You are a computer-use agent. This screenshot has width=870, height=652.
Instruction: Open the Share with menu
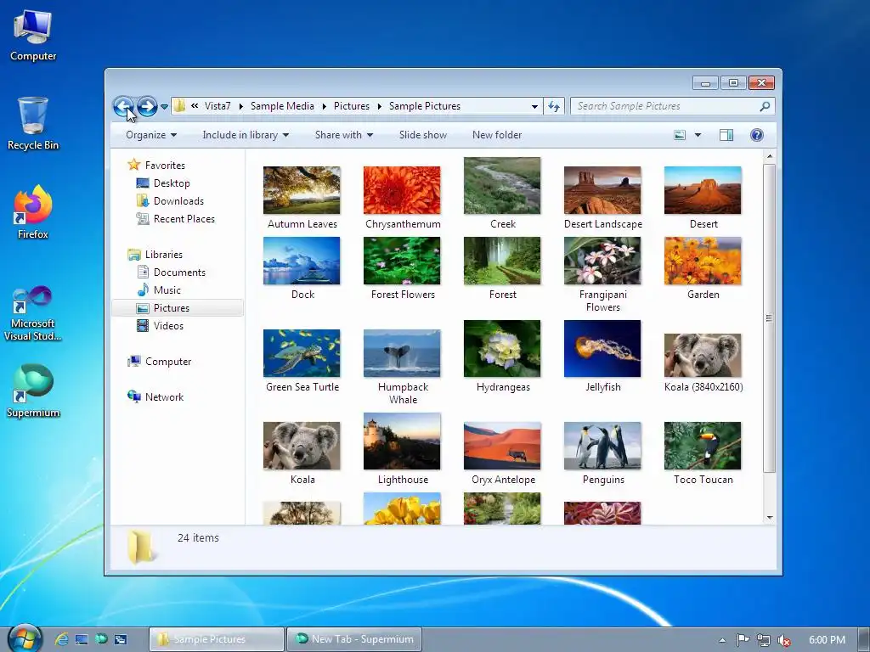tap(343, 135)
